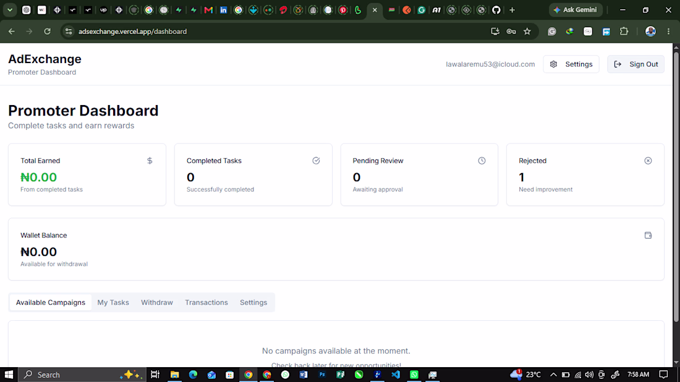Open the Windows Start menu
This screenshot has height=382, width=680.
[x=9, y=375]
